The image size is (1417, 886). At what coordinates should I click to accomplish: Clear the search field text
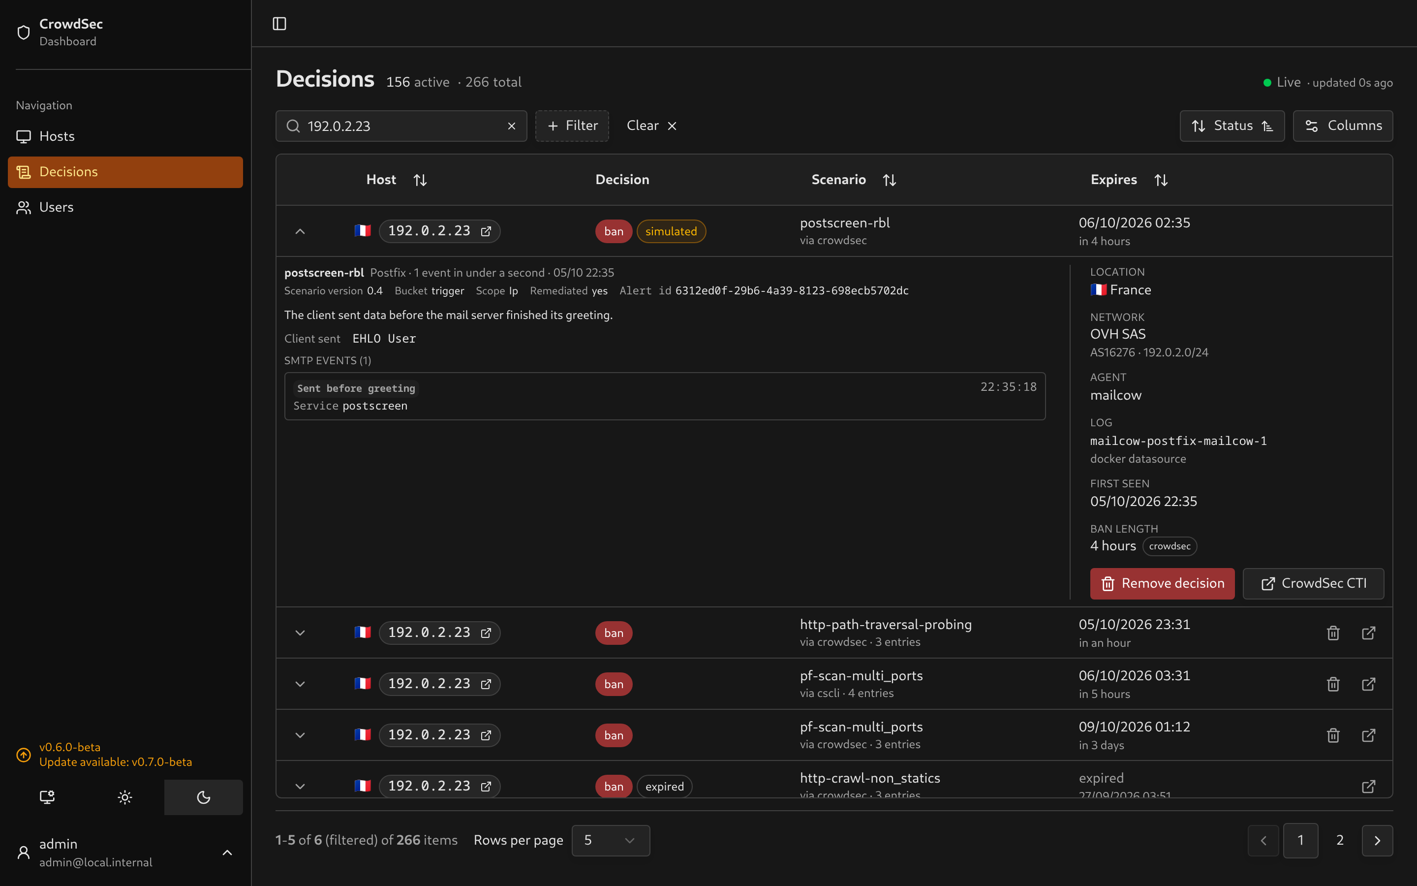511,126
